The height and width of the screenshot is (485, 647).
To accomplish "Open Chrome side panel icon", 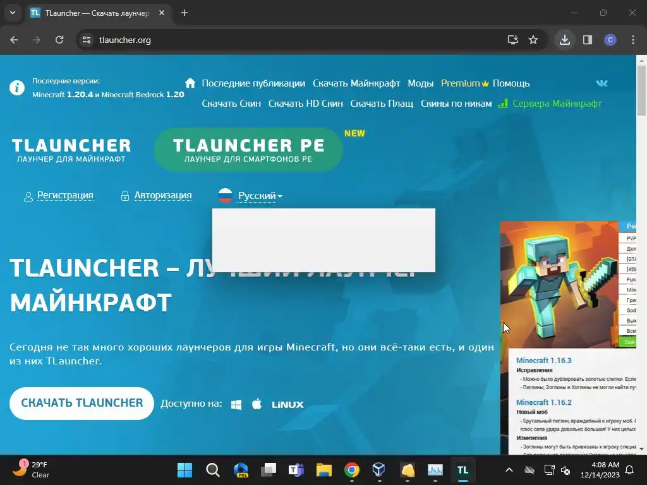I will tap(588, 40).
